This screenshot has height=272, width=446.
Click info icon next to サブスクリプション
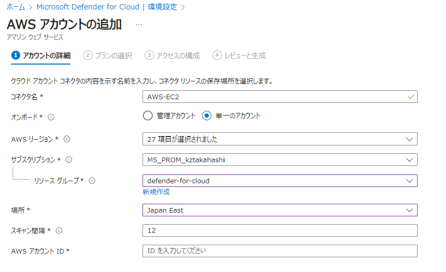click(x=69, y=160)
